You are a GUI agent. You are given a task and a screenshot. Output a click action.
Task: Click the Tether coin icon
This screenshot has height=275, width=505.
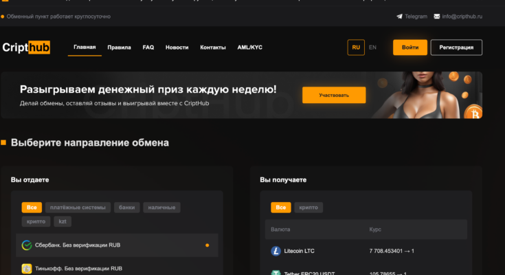point(276,273)
